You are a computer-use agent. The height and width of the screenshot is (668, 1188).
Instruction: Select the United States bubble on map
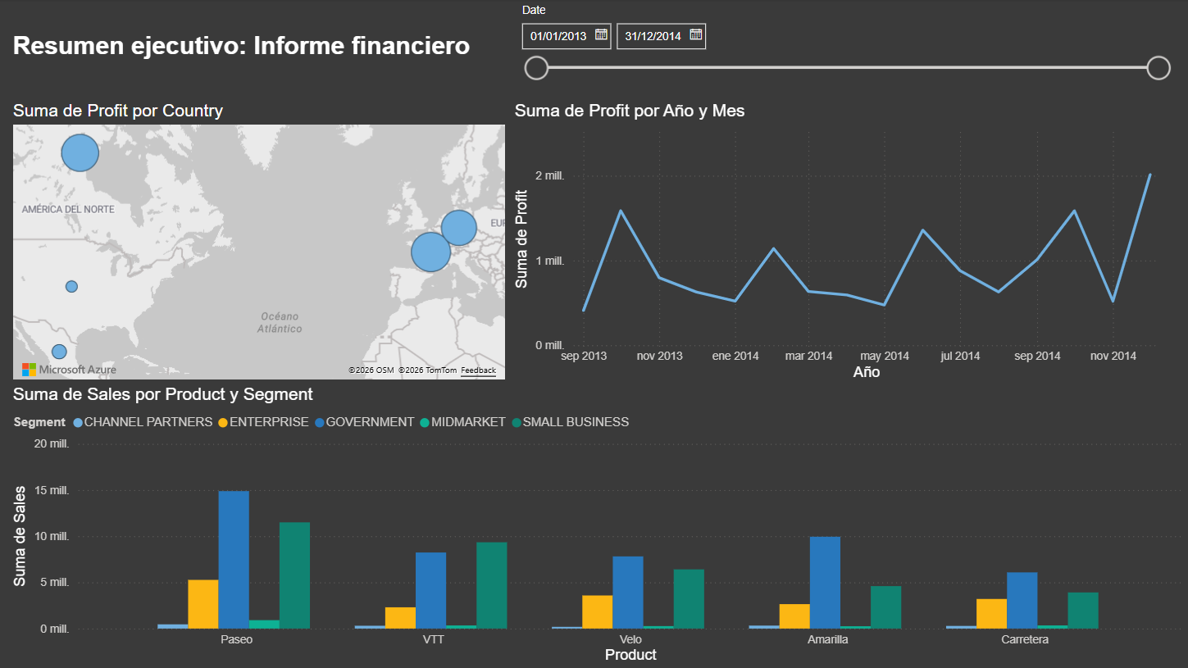coord(71,286)
